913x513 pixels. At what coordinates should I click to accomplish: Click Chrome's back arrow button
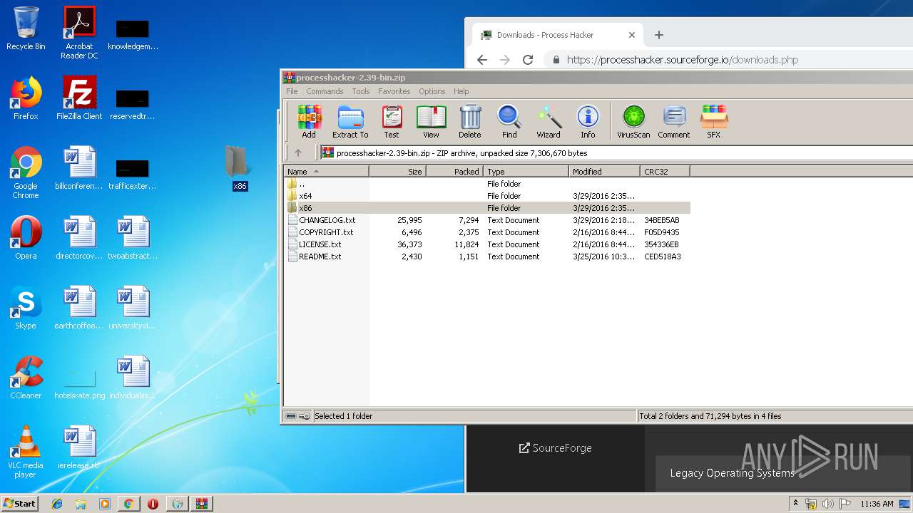482,60
